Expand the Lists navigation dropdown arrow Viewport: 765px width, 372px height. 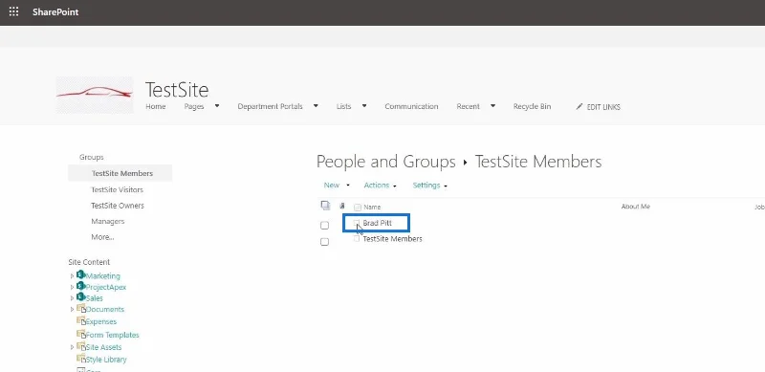364,106
